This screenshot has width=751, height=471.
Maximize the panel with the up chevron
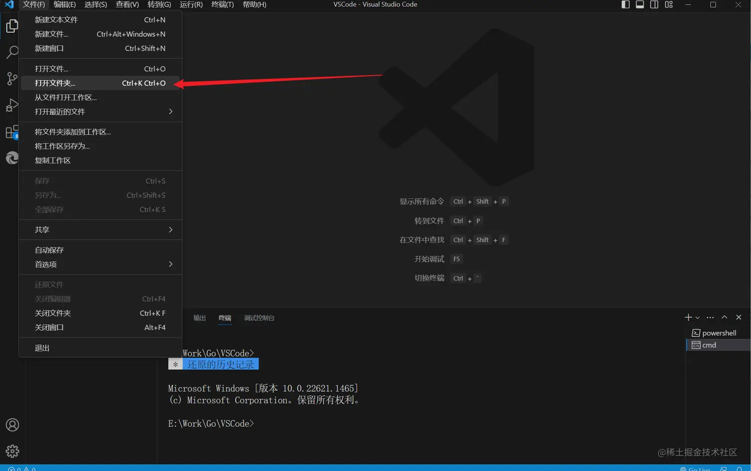point(725,317)
